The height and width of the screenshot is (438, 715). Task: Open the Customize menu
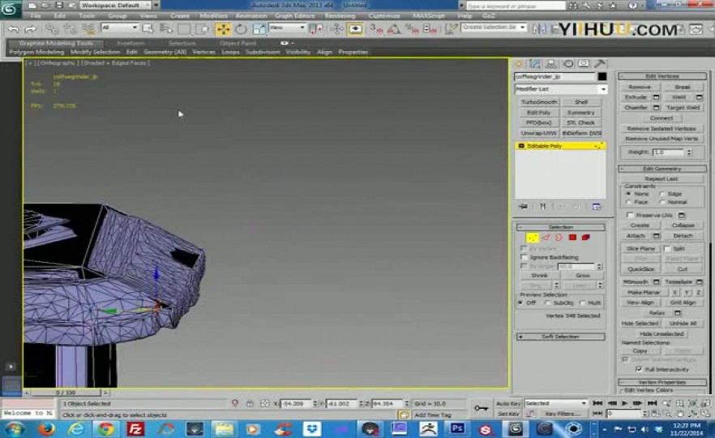(x=384, y=16)
